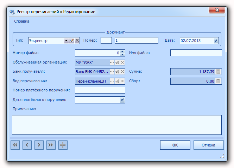Clear Вид перечисления with X icon

pyautogui.click(x=122, y=81)
